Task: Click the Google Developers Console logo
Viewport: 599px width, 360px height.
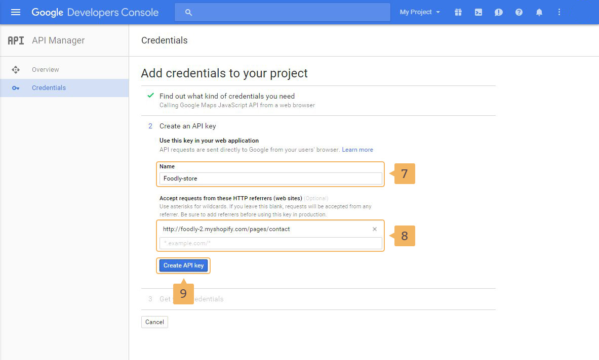Action: coord(95,12)
